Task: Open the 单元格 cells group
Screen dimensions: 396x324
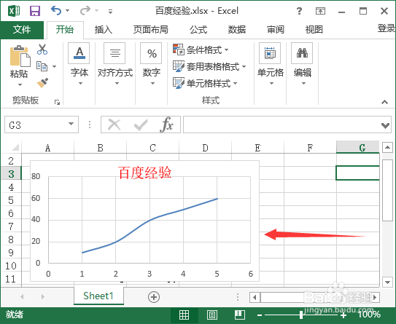Action: 271,64
